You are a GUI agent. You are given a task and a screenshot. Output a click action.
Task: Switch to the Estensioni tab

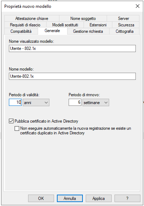(98, 25)
